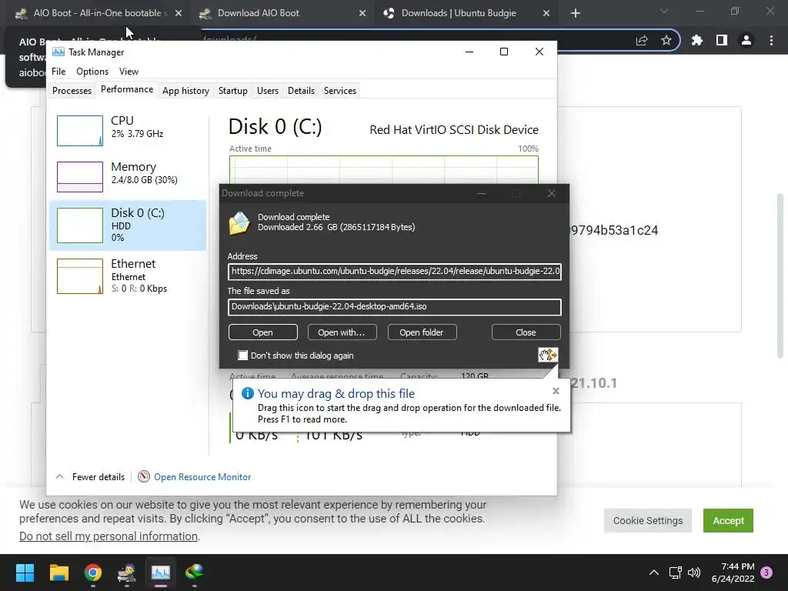Click the Resource Monitor gauge icon
Viewport: 788px width, 591px height.
pyautogui.click(x=144, y=476)
